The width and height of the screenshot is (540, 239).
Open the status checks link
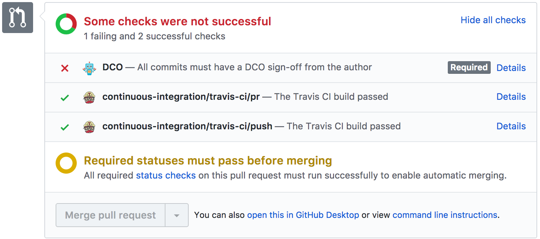166,175
